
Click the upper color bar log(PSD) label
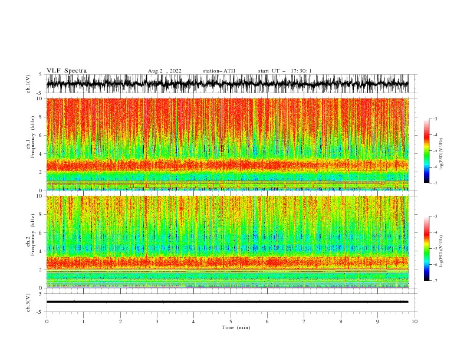tap(442, 154)
